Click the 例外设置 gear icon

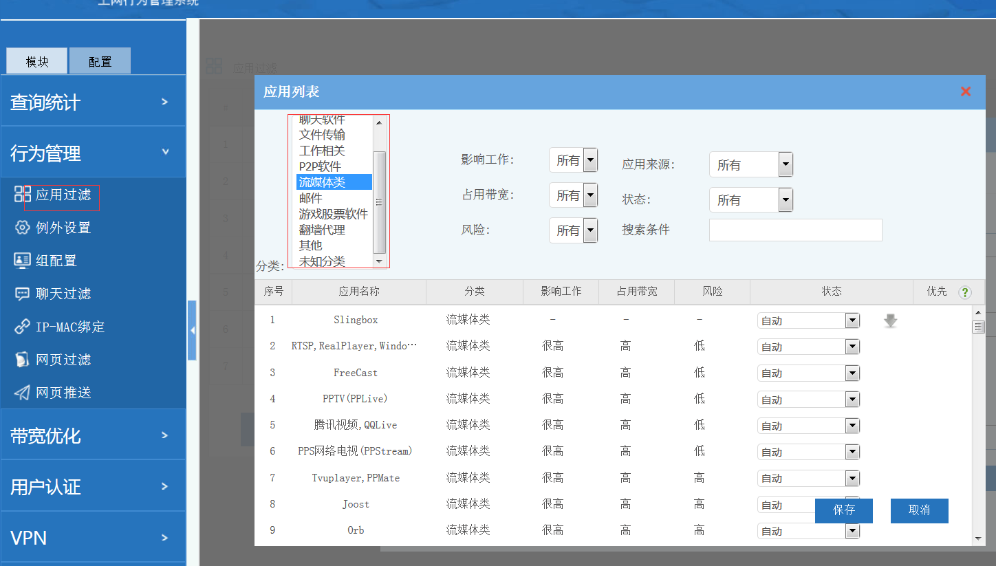(23, 228)
